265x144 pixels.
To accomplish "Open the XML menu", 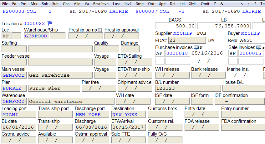I will [x=192, y=3].
